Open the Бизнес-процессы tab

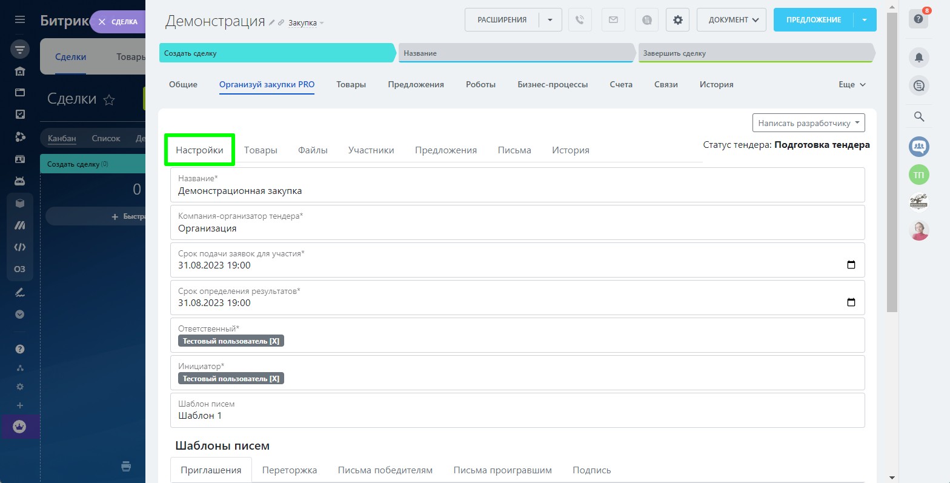(553, 85)
